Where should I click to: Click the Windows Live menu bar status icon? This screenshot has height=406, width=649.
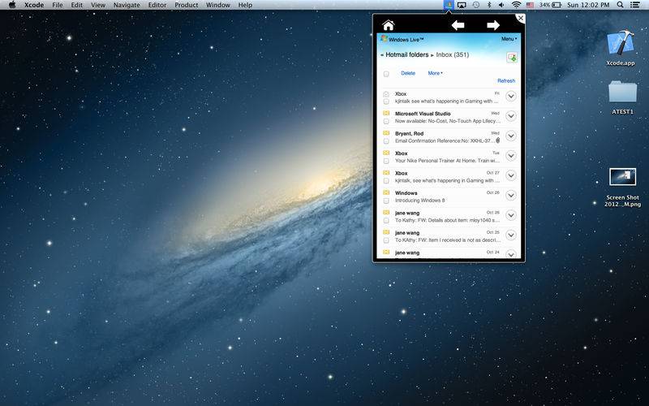pos(449,5)
